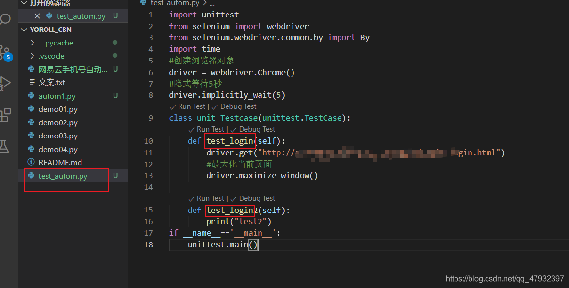
Task: Click Python icon beside demo01.py
Action: coord(31,109)
